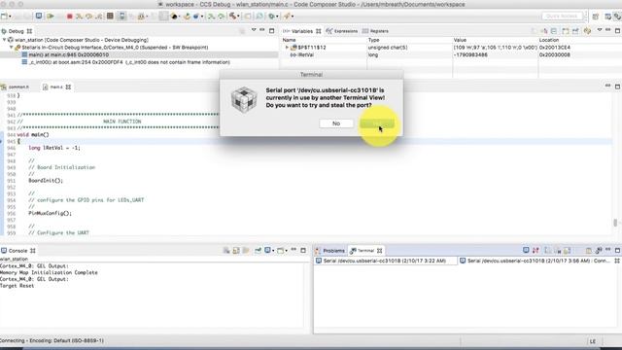
Task: Click the BoardInit(); code line
Action: (46, 181)
